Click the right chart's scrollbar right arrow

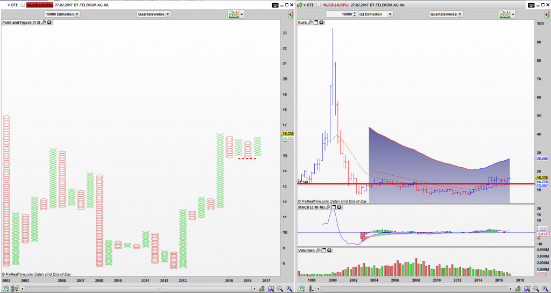[x=510, y=289]
